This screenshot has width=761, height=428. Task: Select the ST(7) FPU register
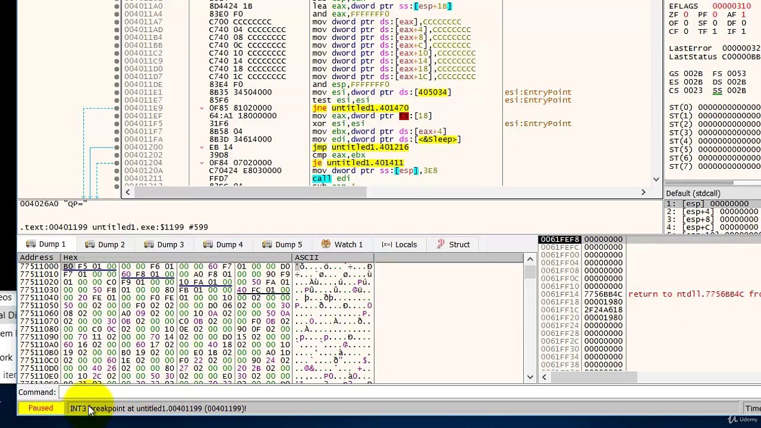(x=714, y=166)
